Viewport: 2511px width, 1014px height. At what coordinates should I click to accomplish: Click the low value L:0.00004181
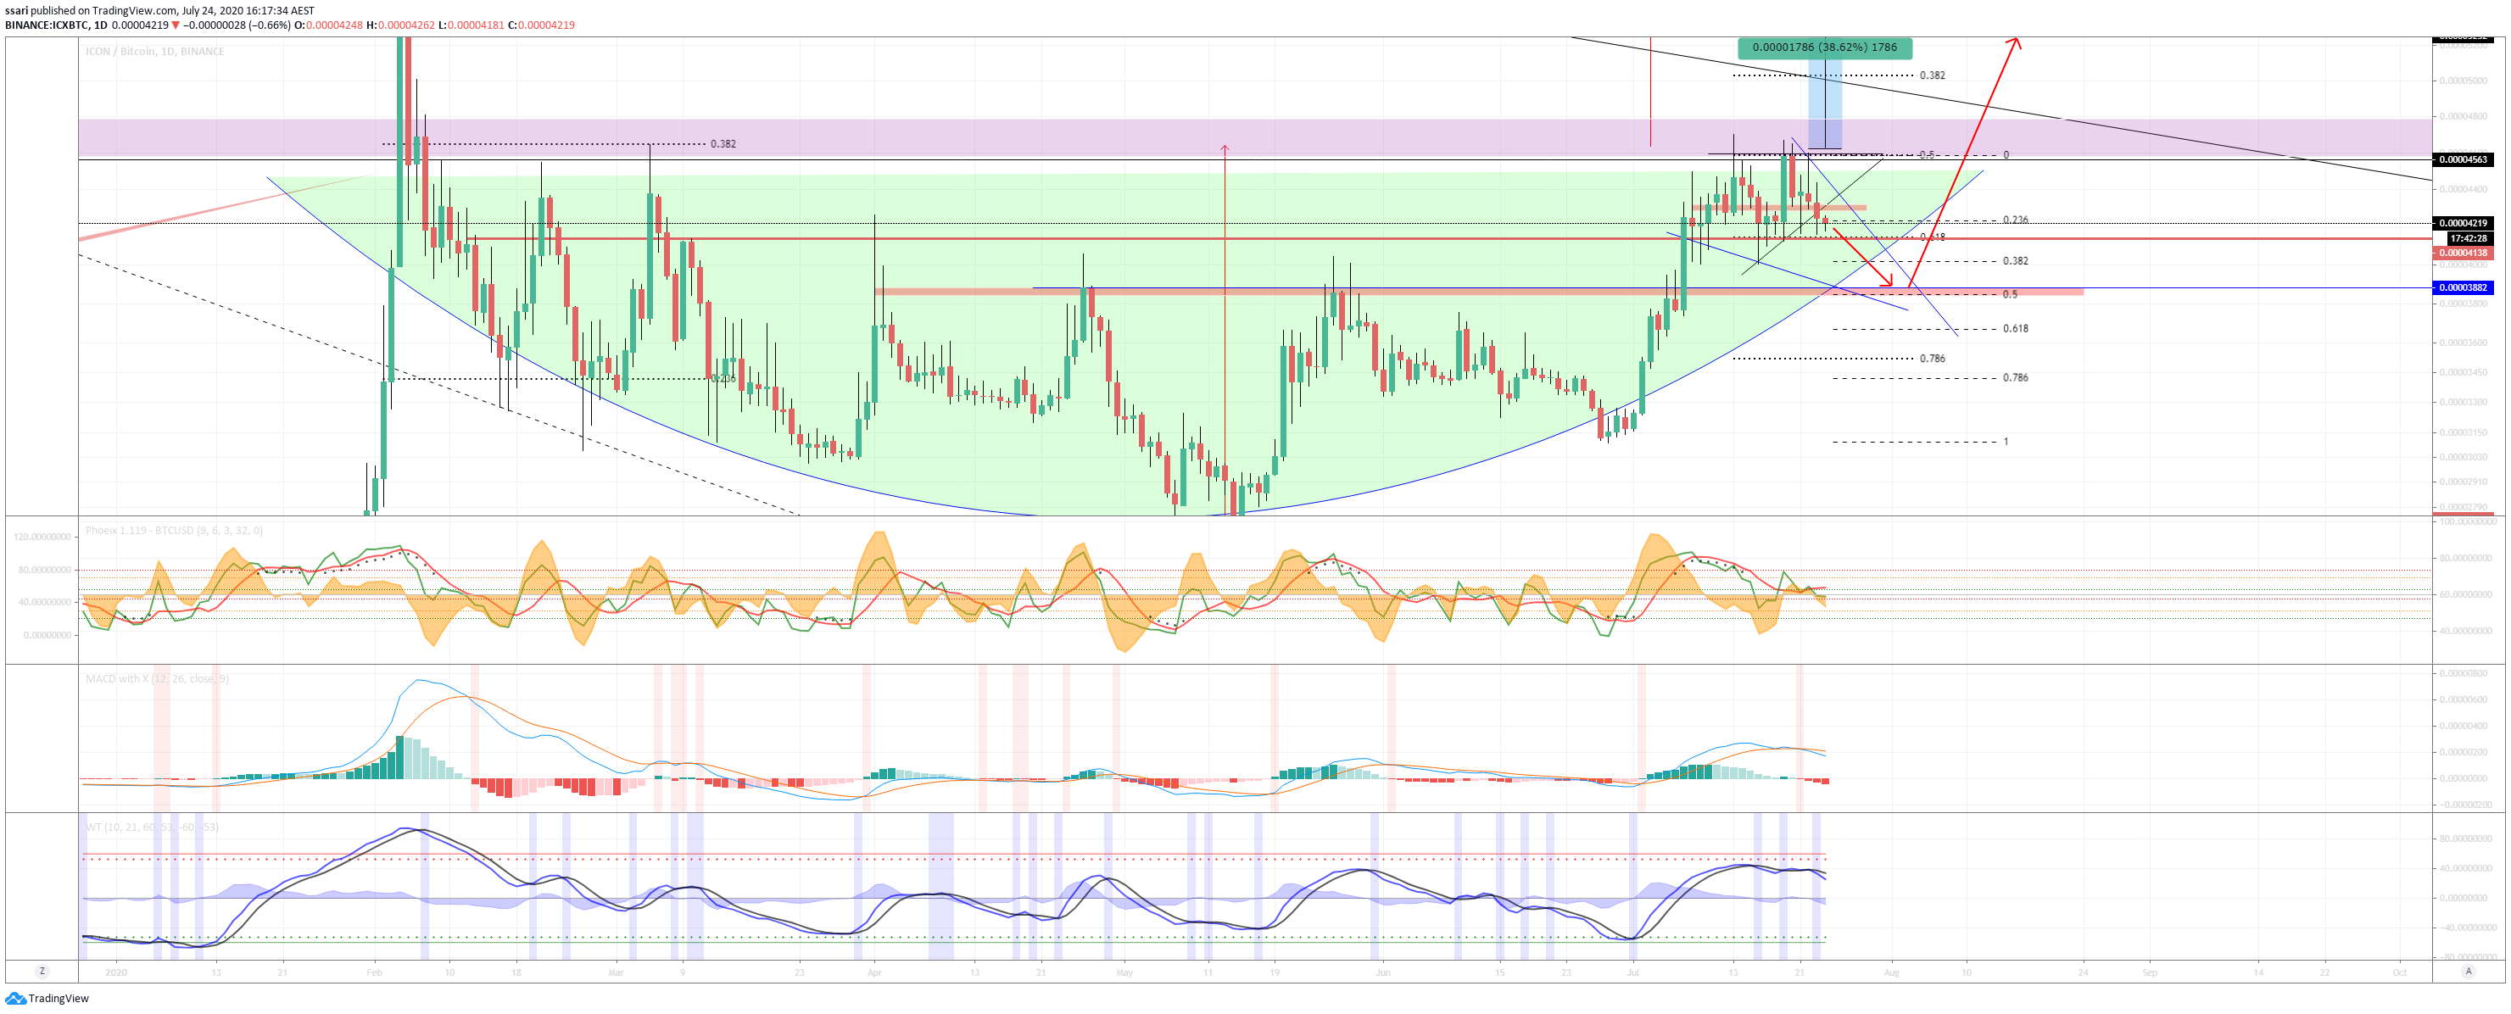click(471, 25)
